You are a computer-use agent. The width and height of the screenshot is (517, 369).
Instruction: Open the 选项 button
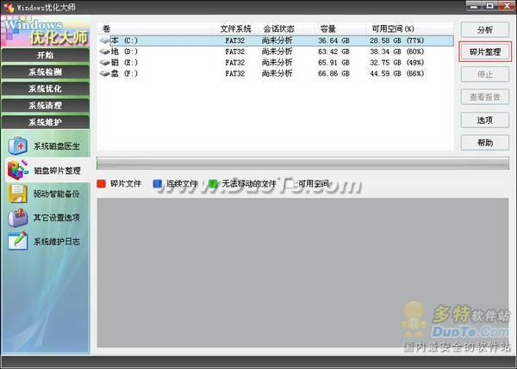coord(484,120)
